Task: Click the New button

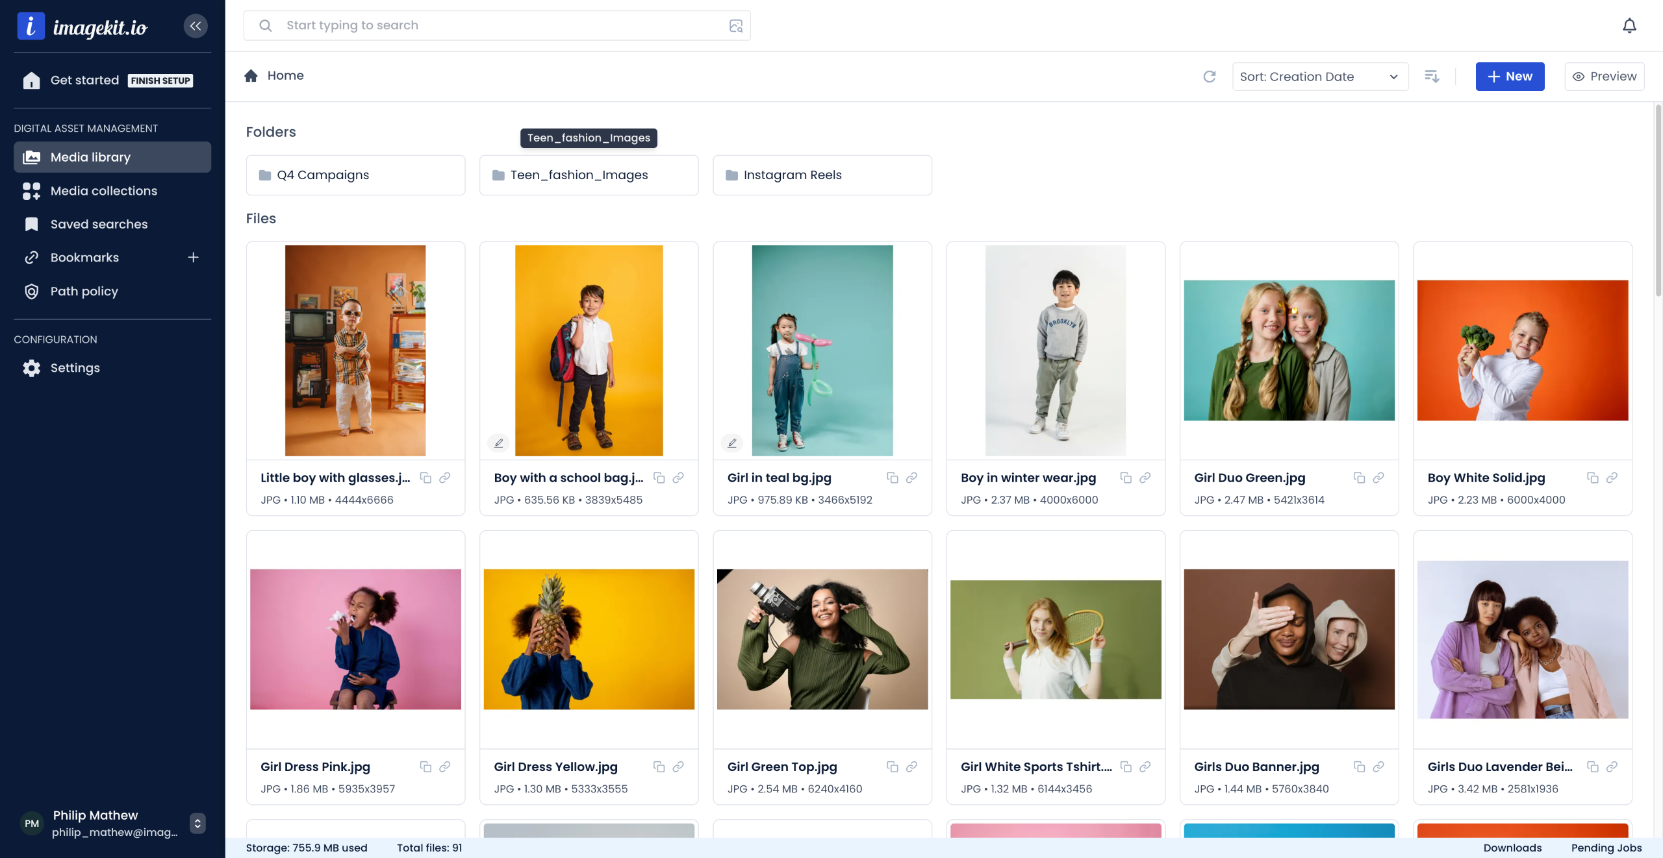Action: pos(1509,77)
